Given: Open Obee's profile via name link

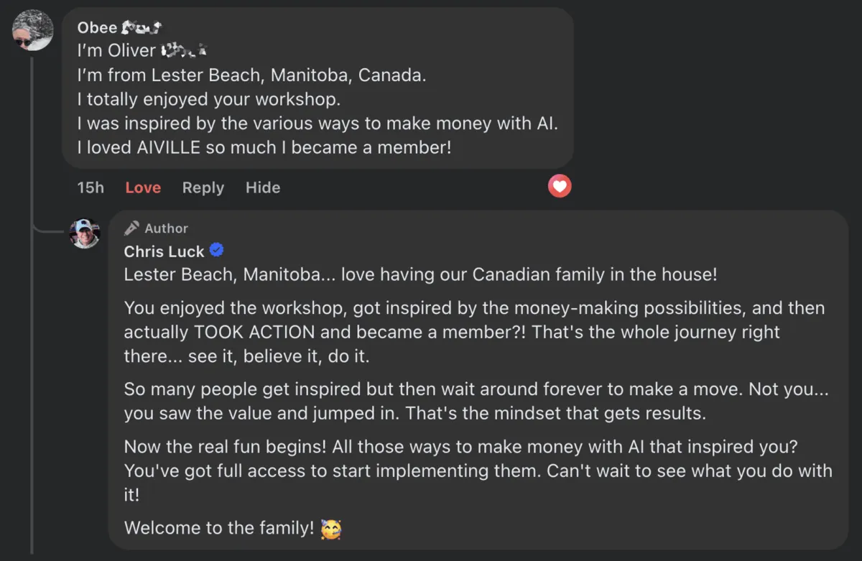Looking at the screenshot, I should point(97,28).
